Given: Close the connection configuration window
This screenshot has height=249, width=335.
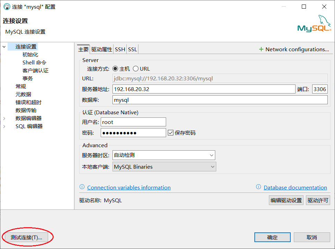Looking at the screenshot, I should tap(324, 7).
